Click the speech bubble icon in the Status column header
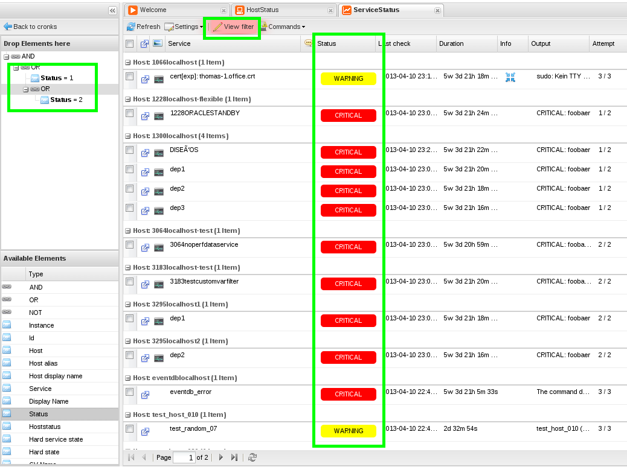Viewport: 627px width, 467px height. click(308, 43)
